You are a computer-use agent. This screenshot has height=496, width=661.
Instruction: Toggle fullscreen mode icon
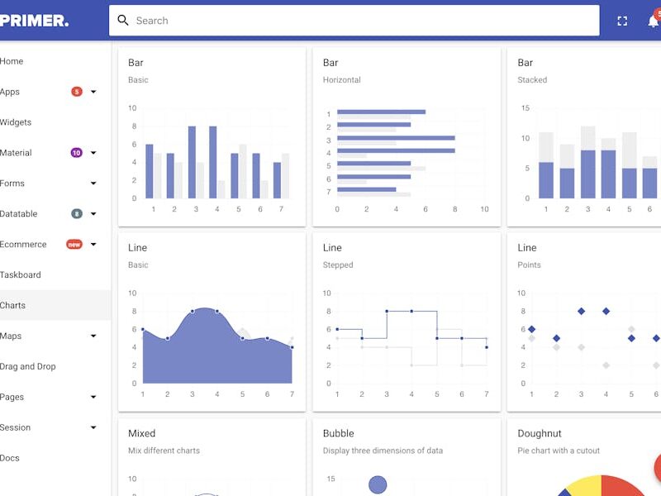(622, 21)
